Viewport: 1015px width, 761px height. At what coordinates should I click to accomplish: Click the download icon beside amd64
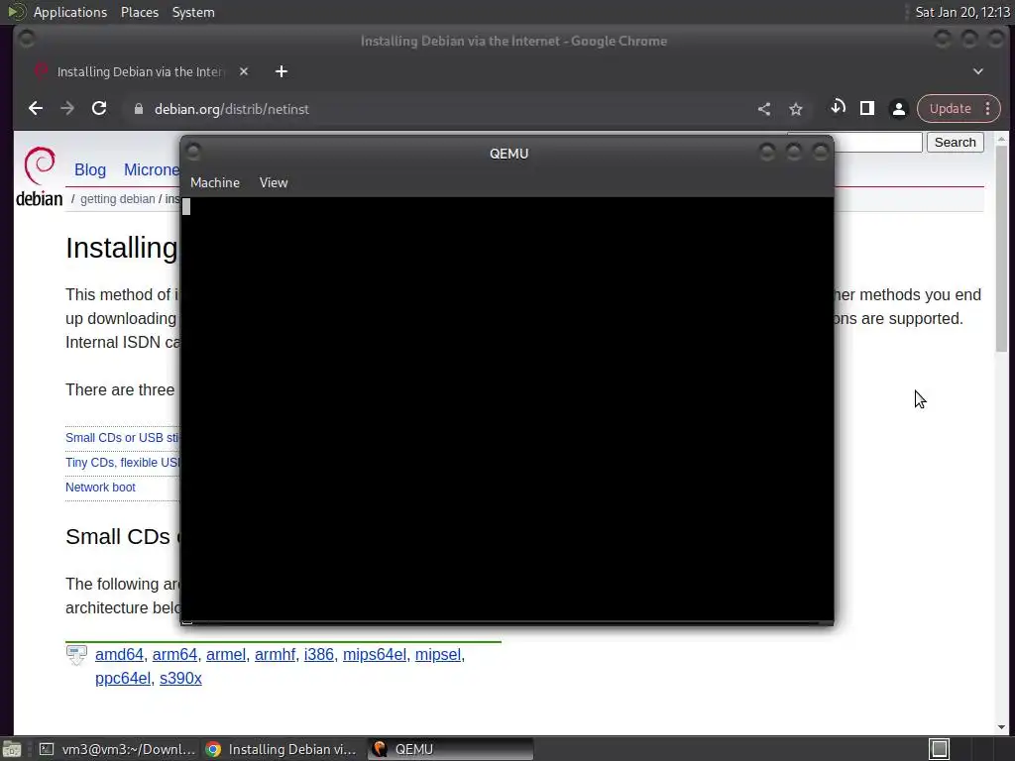point(76,655)
